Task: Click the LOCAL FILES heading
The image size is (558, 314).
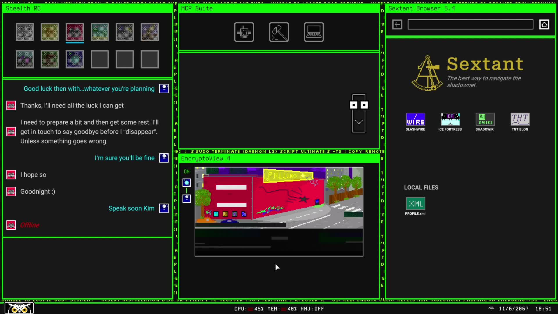Action: (x=421, y=188)
